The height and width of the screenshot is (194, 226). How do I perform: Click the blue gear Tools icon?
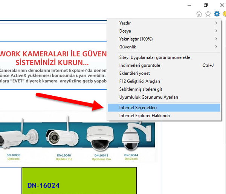[x=217, y=14]
